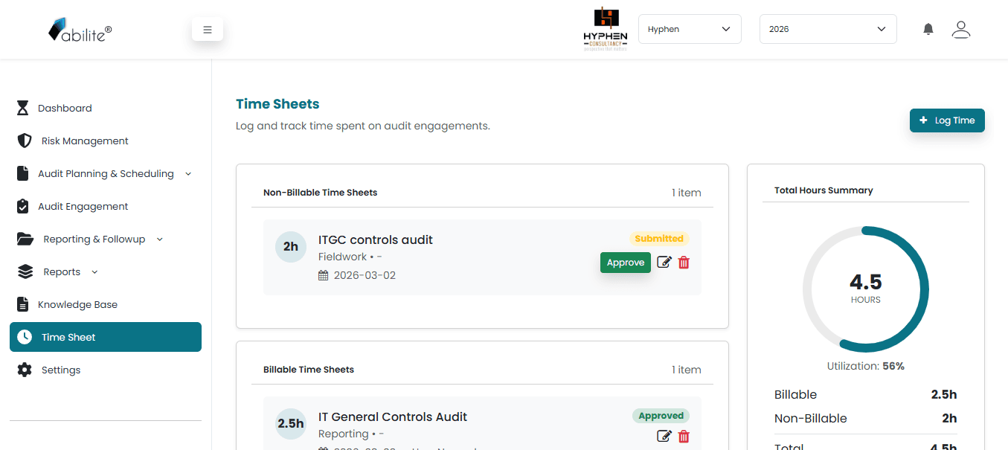
Task: Click the Billable 2.5h summary row
Action: (866, 394)
